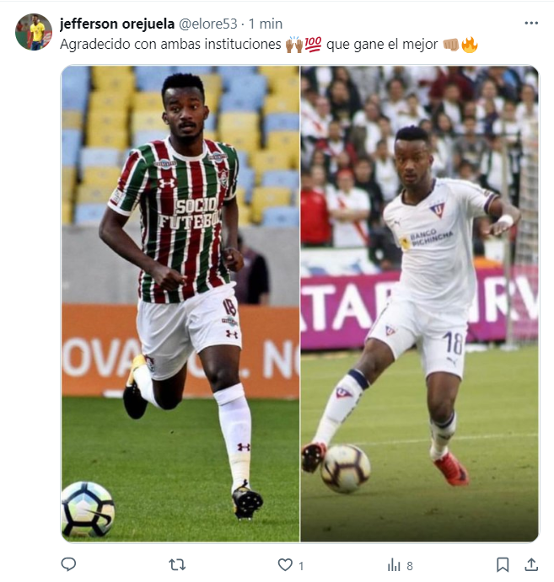This screenshot has height=582, width=554.
Task: Click the fist bump emoji in tweet
Action: click(x=451, y=45)
